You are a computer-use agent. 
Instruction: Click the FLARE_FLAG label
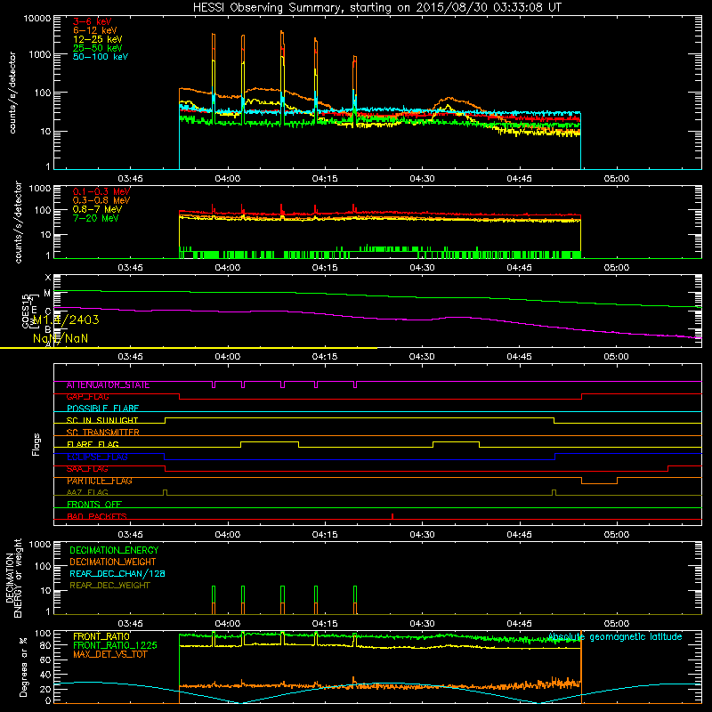point(93,444)
